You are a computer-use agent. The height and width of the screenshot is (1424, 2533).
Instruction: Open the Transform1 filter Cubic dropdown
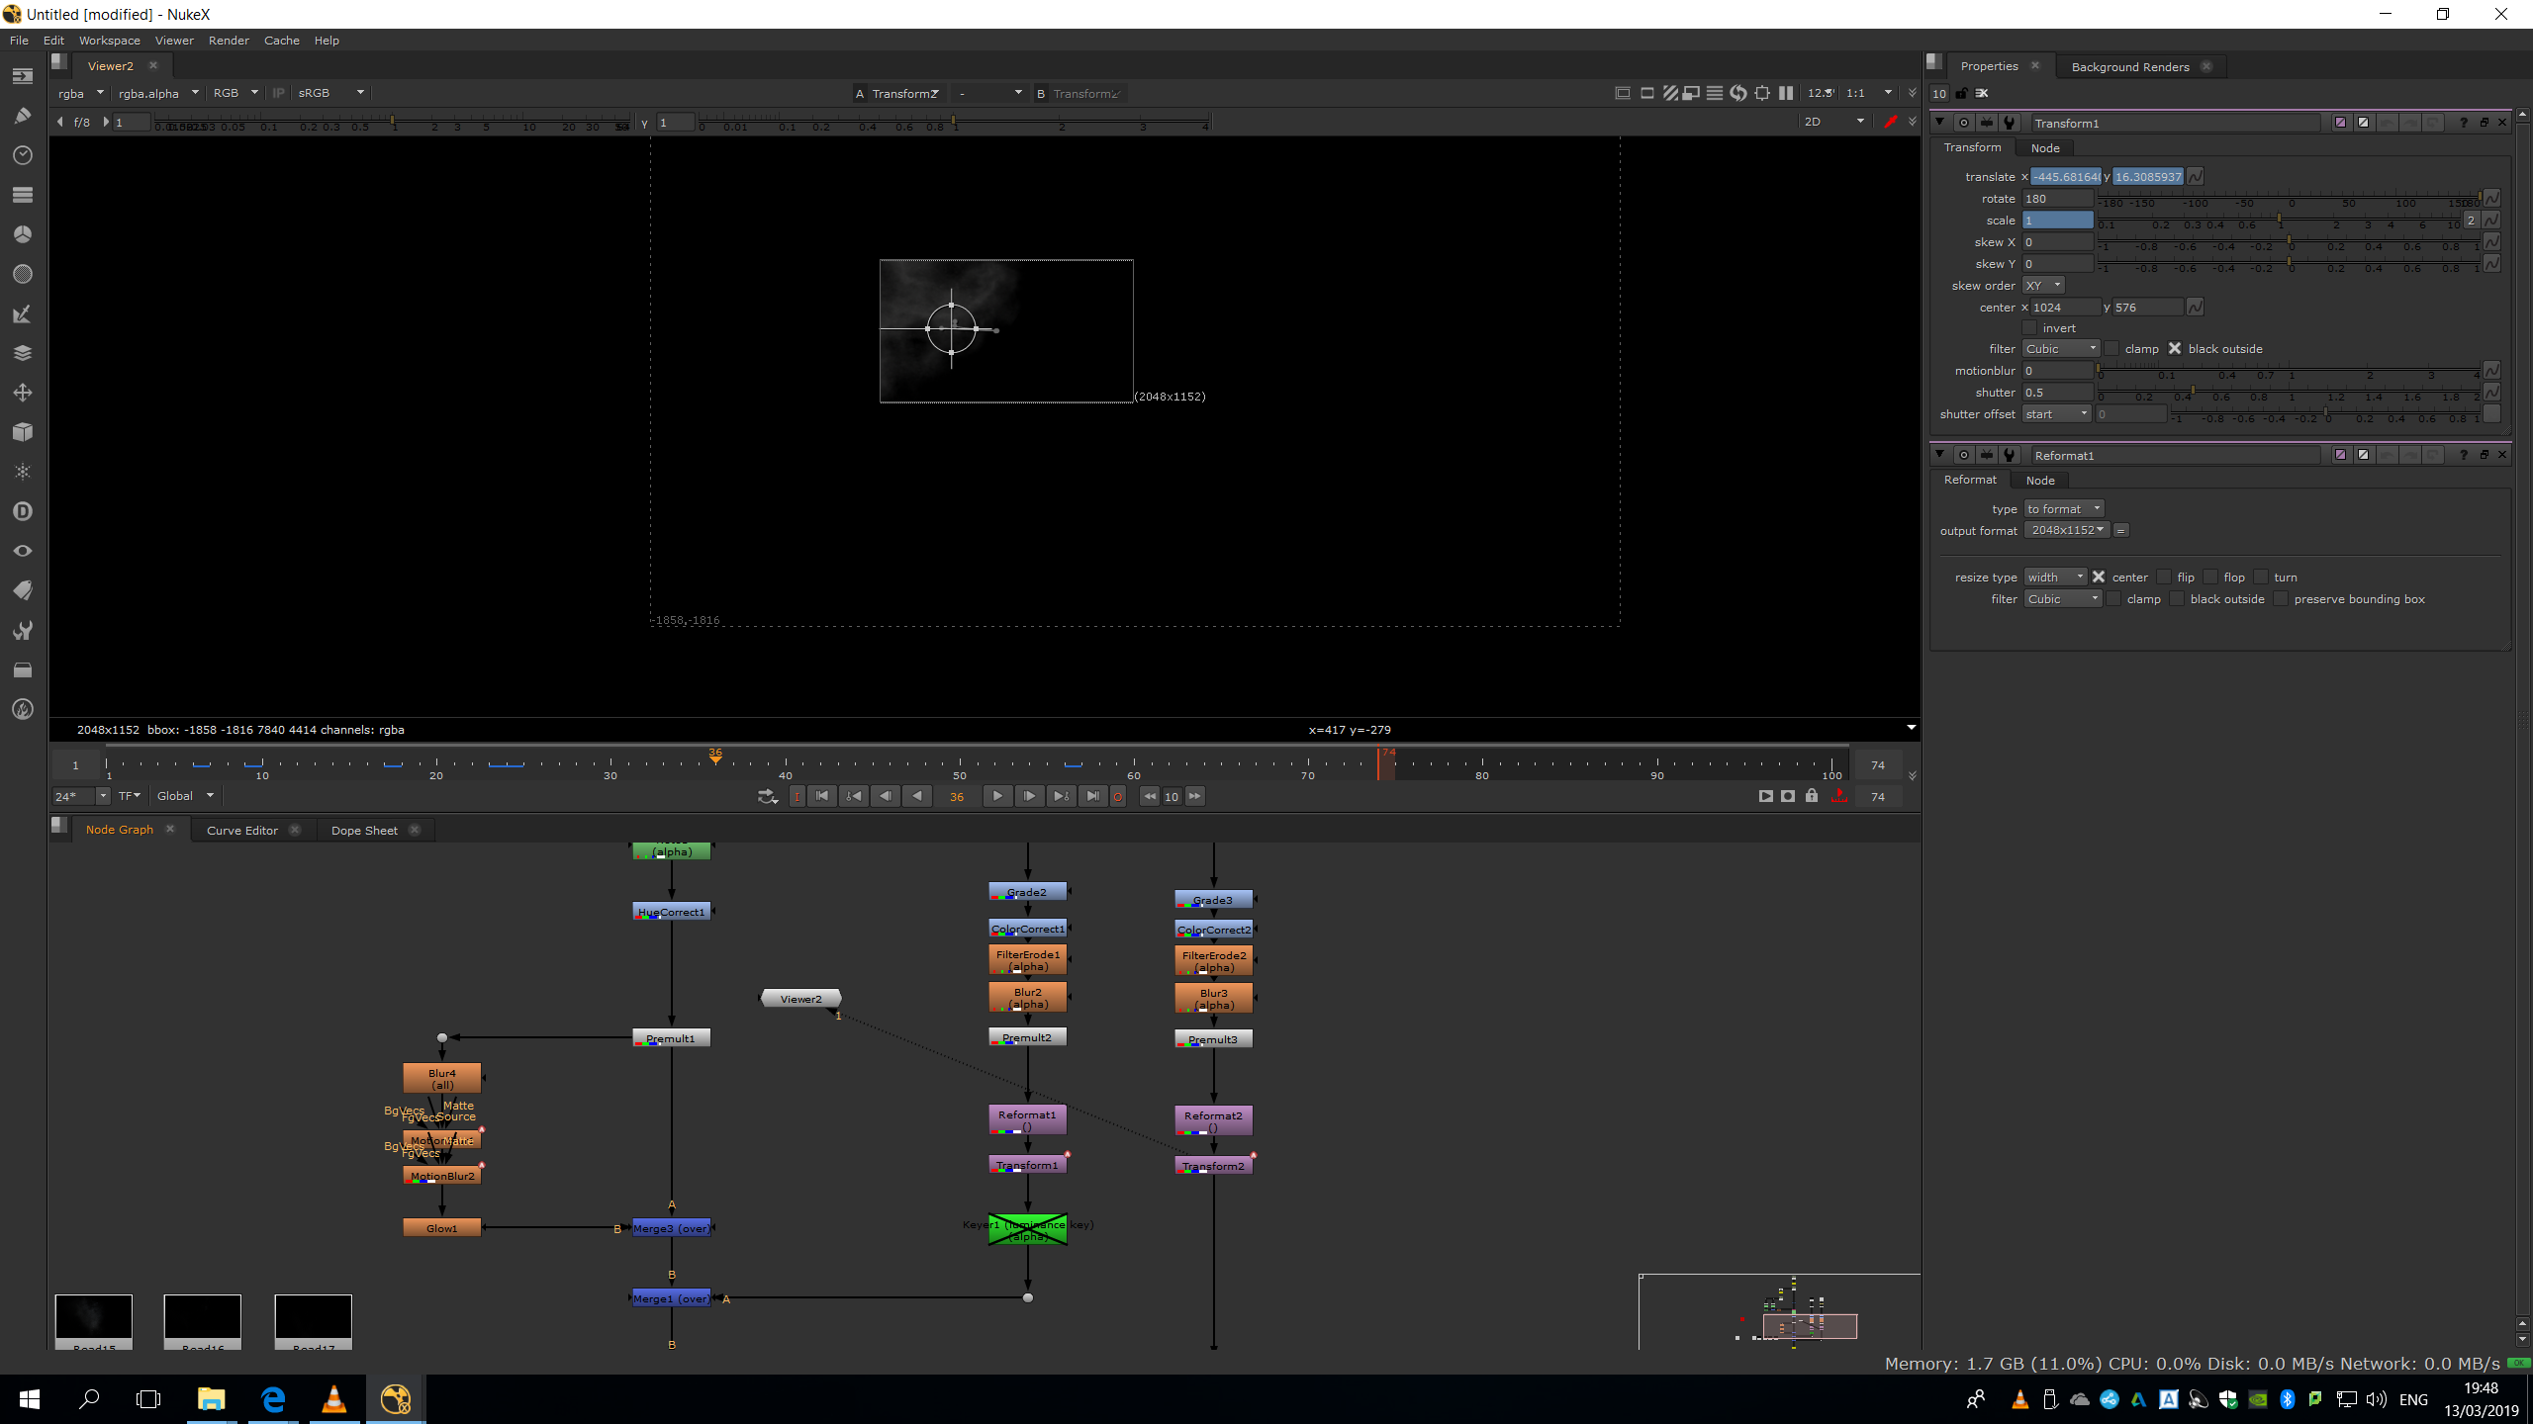click(x=2060, y=349)
